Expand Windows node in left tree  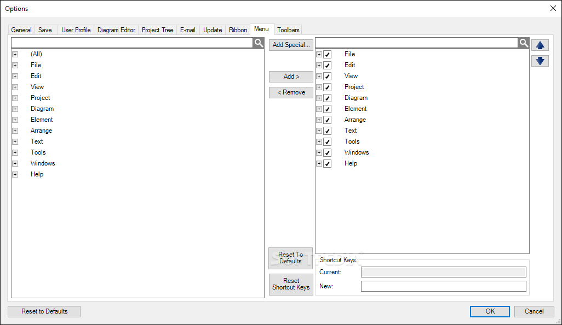click(15, 163)
